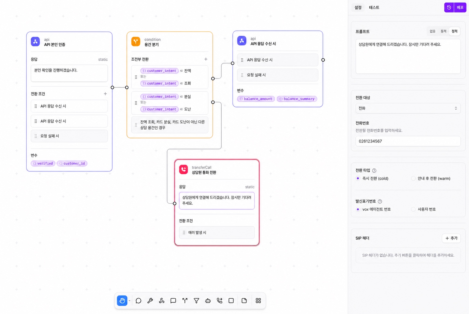
Task: Click the balance_summary variable tag
Action: click(297, 99)
